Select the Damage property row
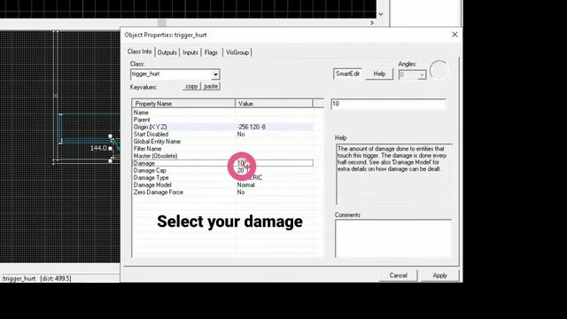 (x=222, y=163)
